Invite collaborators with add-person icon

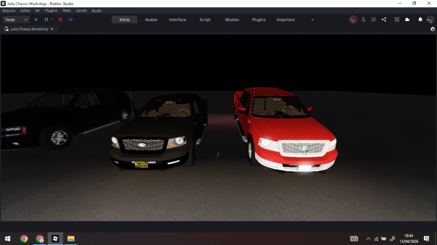point(364,20)
